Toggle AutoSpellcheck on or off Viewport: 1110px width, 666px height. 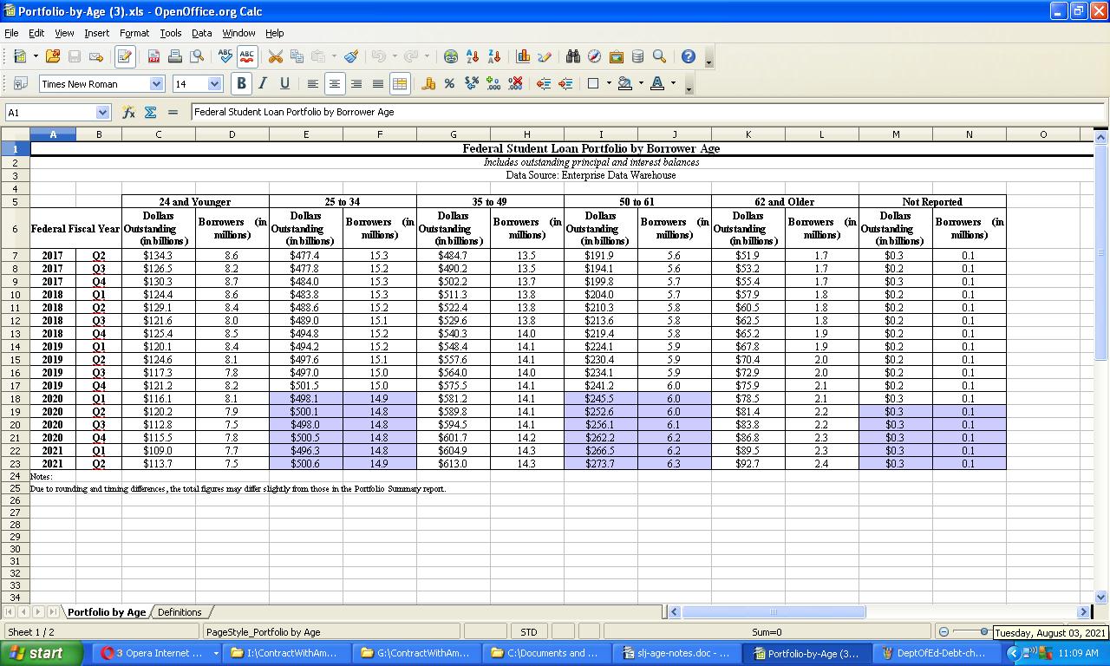247,56
